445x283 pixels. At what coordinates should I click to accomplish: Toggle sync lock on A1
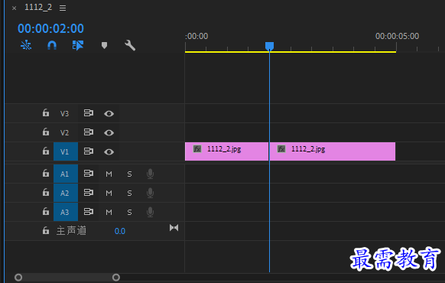[88, 173]
